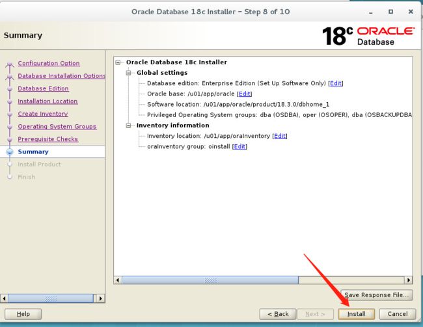
Task: Return to Create Inventory step
Action: [x=42, y=114]
